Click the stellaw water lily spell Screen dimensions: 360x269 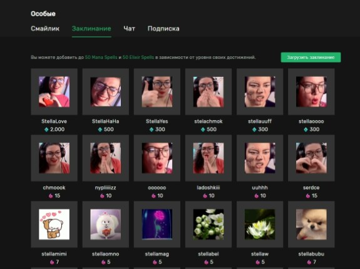coord(260,225)
